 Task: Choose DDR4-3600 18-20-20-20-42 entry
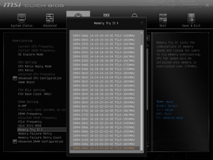104,102
